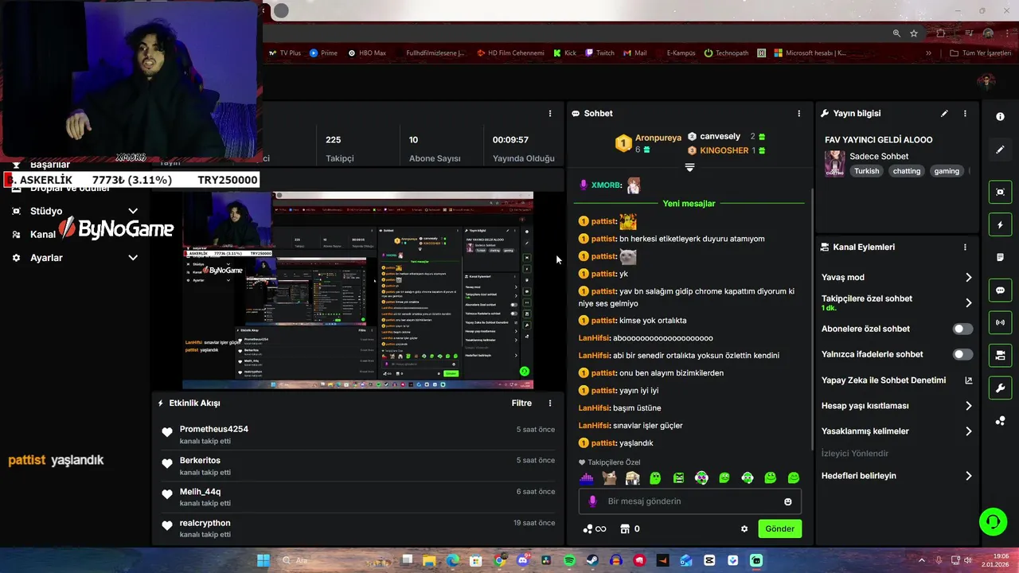Click the bookmark star in address bar
The width and height of the screenshot is (1019, 573).
[x=914, y=33]
